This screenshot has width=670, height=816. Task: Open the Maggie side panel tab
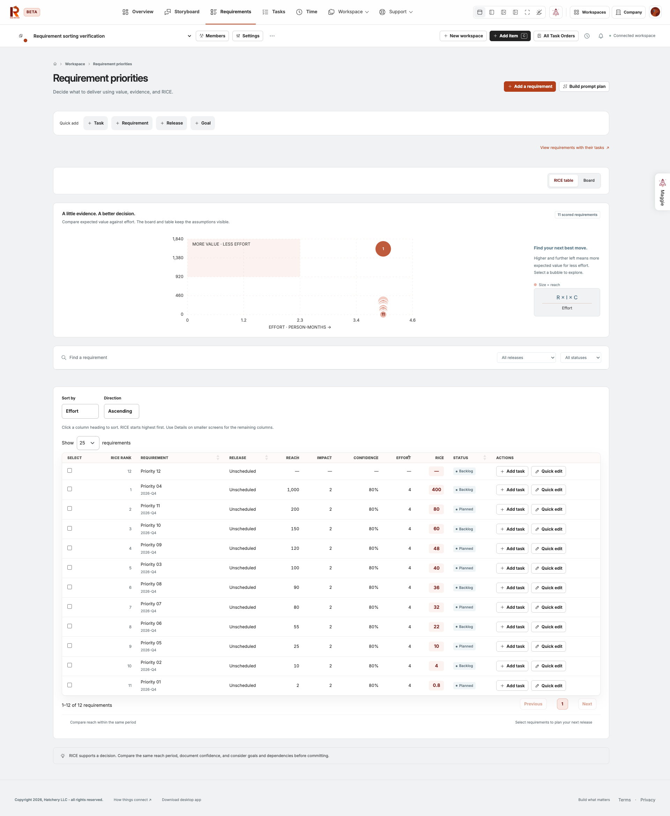tap(662, 192)
